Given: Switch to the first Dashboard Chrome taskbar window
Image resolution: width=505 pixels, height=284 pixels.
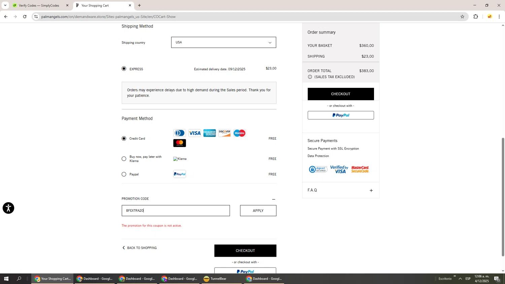Looking at the screenshot, I should pyautogui.click(x=95, y=279).
